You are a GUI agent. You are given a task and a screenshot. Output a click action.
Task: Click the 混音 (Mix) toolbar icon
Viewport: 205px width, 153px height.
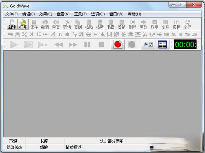coord(111,25)
